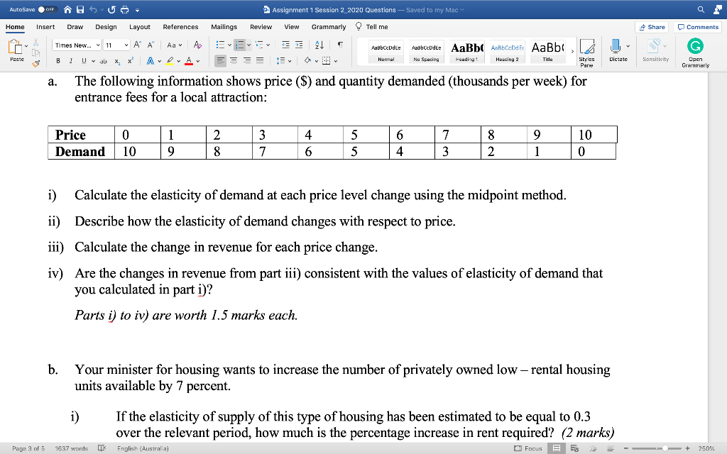Viewport: 727px width, 454px height.
Task: Click the Format Painter icon
Action: coord(36,62)
